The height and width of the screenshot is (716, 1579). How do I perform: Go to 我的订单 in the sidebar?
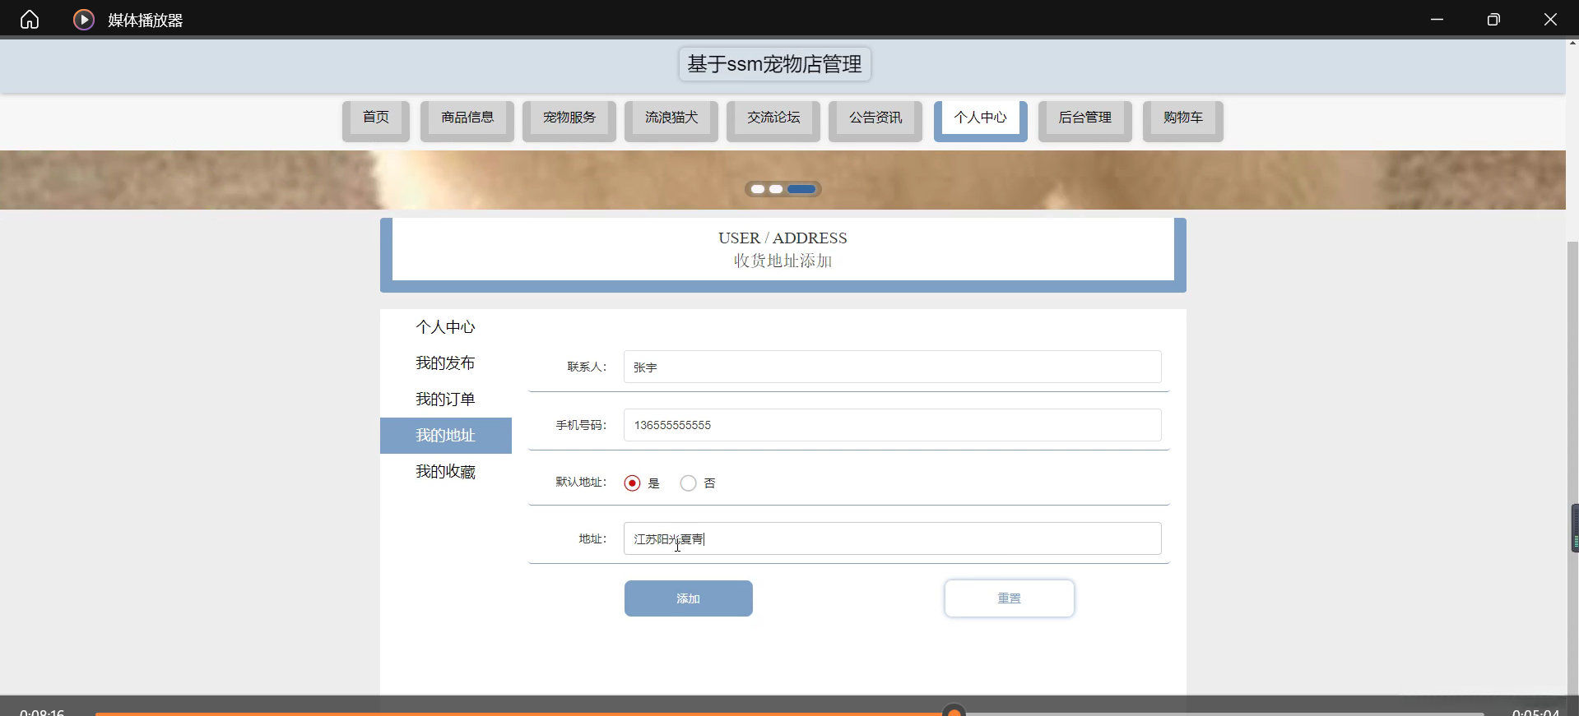[x=445, y=400]
